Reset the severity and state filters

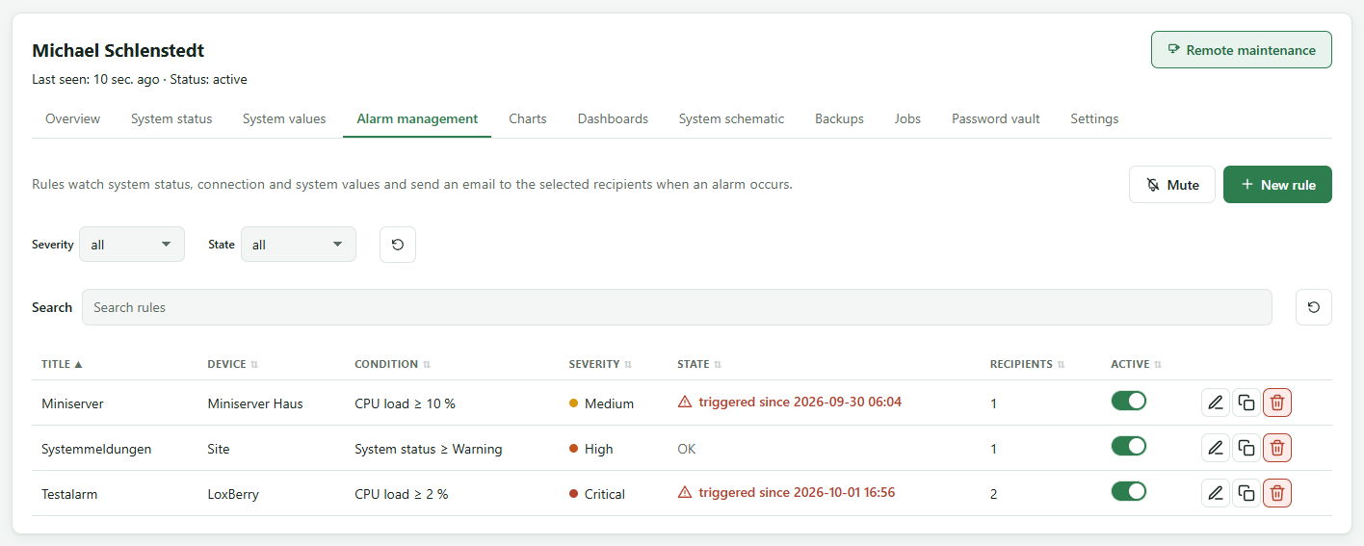(x=398, y=245)
